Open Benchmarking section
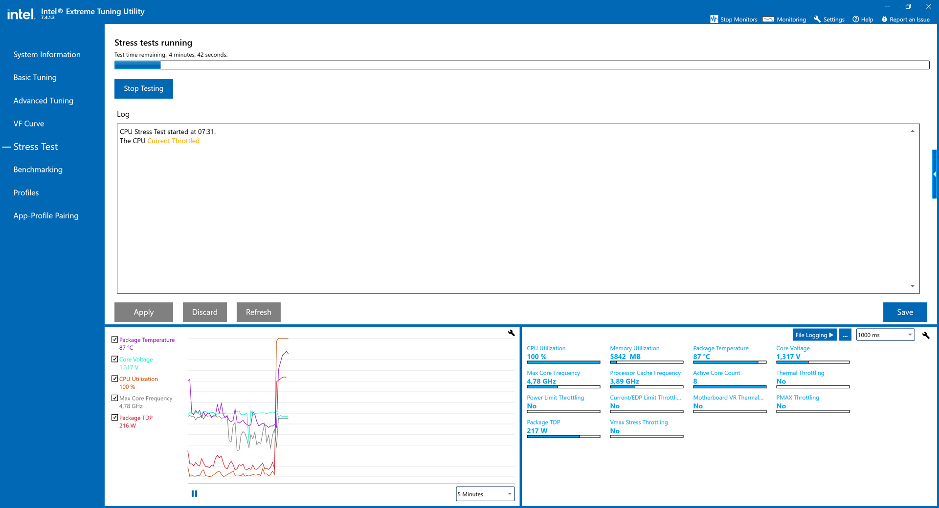939x508 pixels. pos(38,169)
